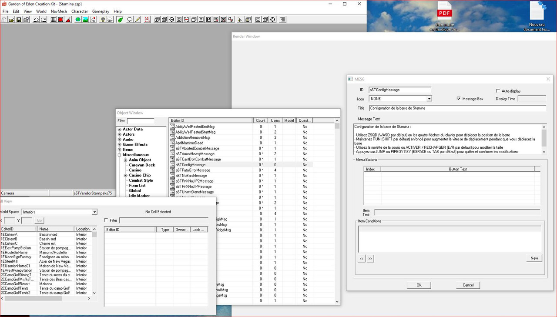The width and height of the screenshot is (557, 317).
Task: Open the World menu
Action: point(41,11)
